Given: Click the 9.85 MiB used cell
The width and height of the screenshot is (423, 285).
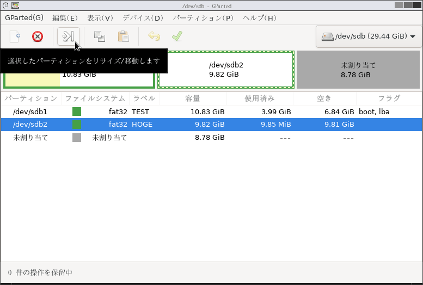Looking at the screenshot, I should [275, 125].
